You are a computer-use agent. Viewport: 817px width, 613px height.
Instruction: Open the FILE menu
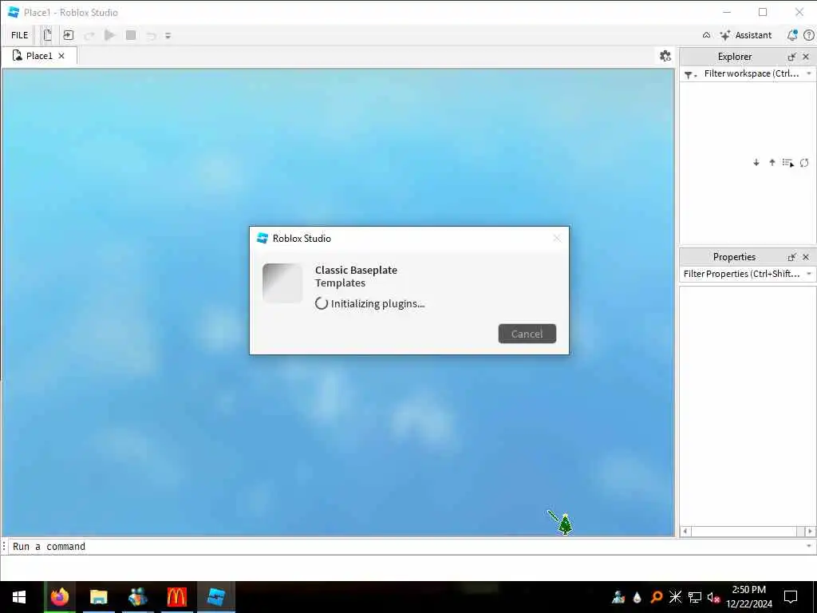coord(19,35)
